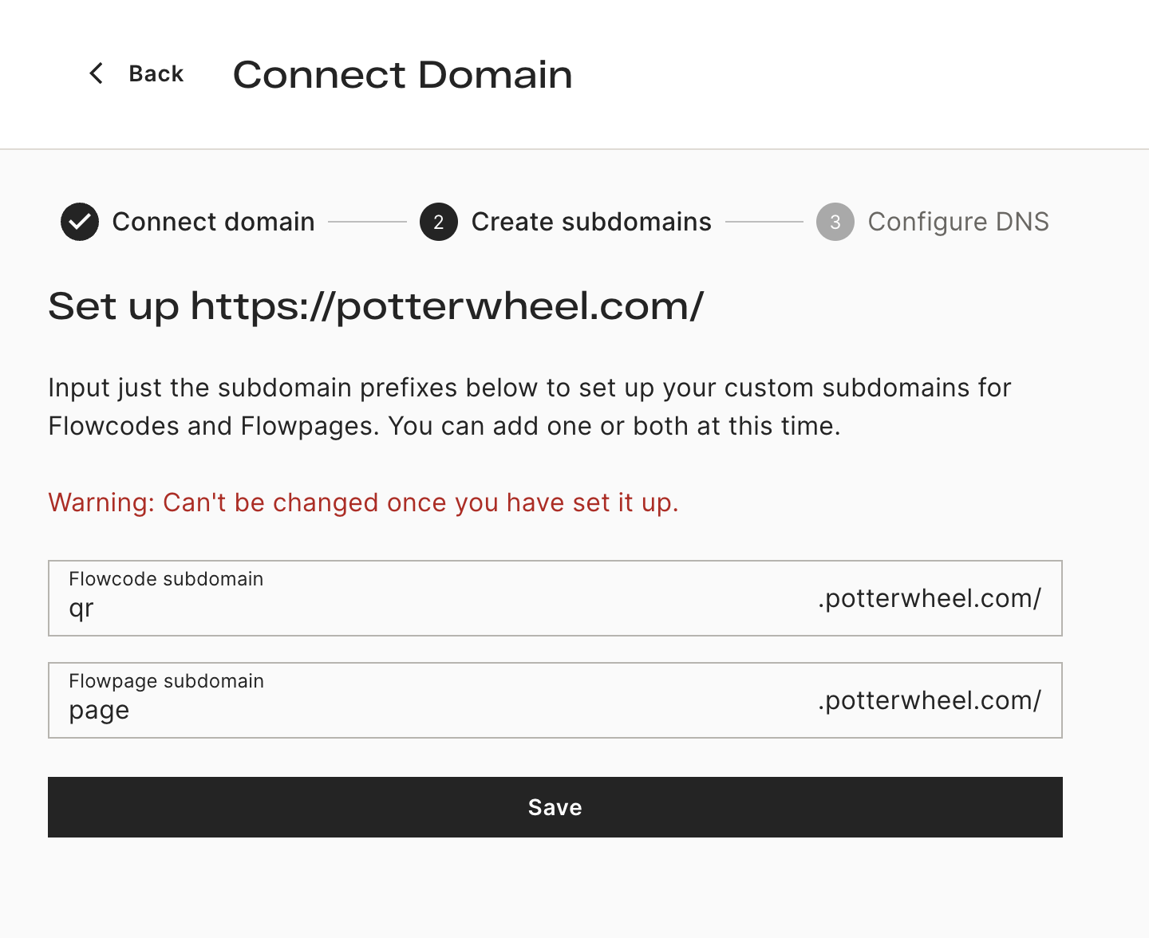Click the Connect Domain page title
The height and width of the screenshot is (938, 1149).
pos(402,75)
